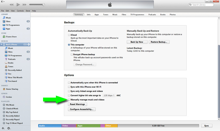Select Neil's iPhone in Devices
Screen dimensions: 220x131
[x=12, y=45]
